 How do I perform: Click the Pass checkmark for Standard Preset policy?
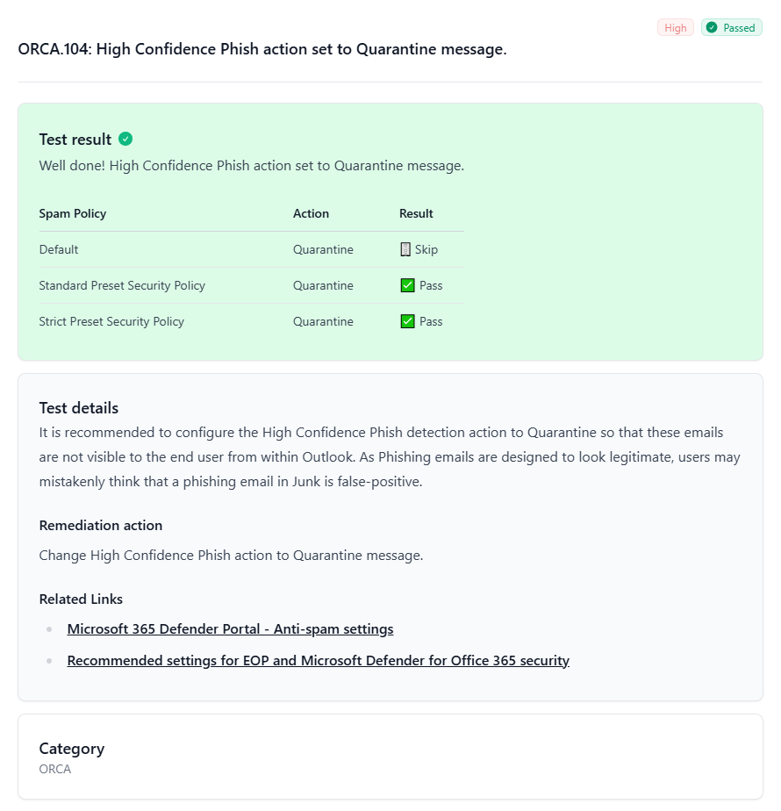[x=407, y=285]
